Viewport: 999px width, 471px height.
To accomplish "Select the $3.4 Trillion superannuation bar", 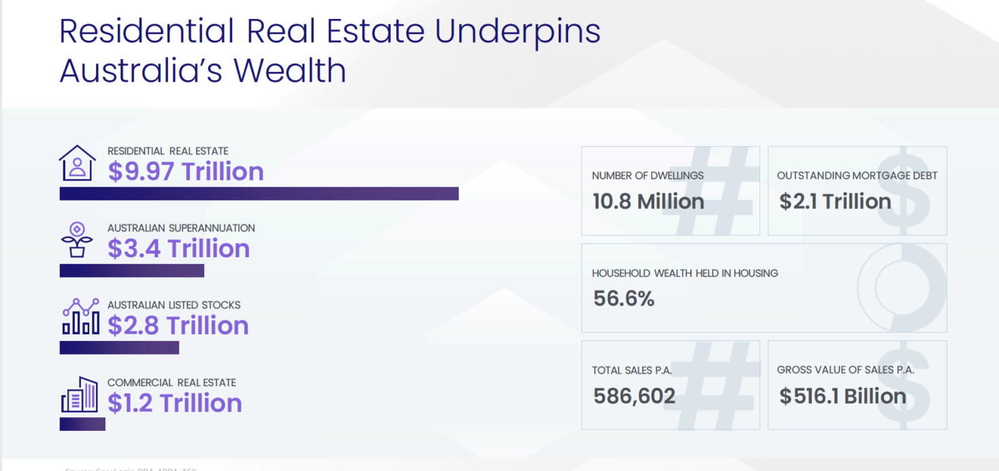I will click(x=132, y=271).
